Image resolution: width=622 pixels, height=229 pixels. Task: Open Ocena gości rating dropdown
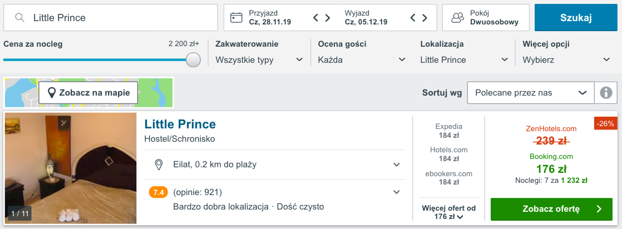pyautogui.click(x=362, y=59)
